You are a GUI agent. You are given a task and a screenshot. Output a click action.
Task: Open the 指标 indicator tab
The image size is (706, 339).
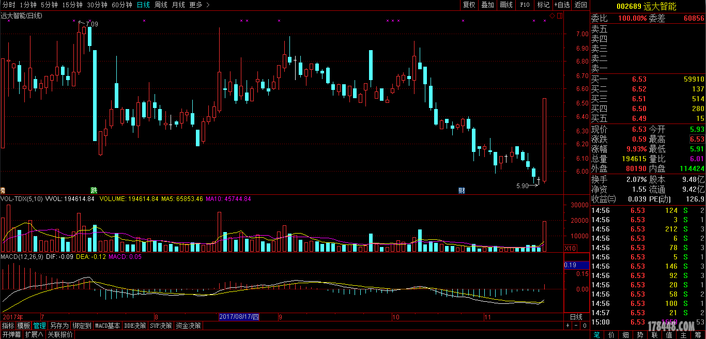(8, 326)
